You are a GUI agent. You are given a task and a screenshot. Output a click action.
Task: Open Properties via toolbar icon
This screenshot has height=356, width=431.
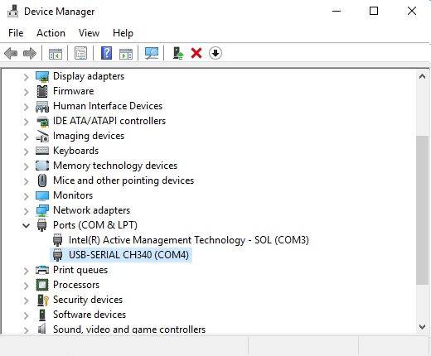[80, 53]
